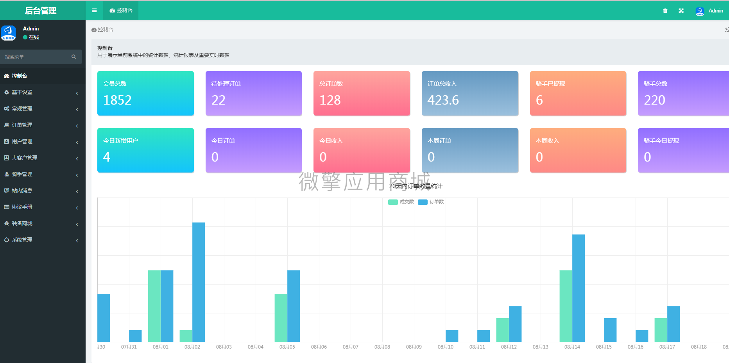The width and height of the screenshot is (729, 363).
Task: Click the 用户管理 icon
Action: point(7,141)
